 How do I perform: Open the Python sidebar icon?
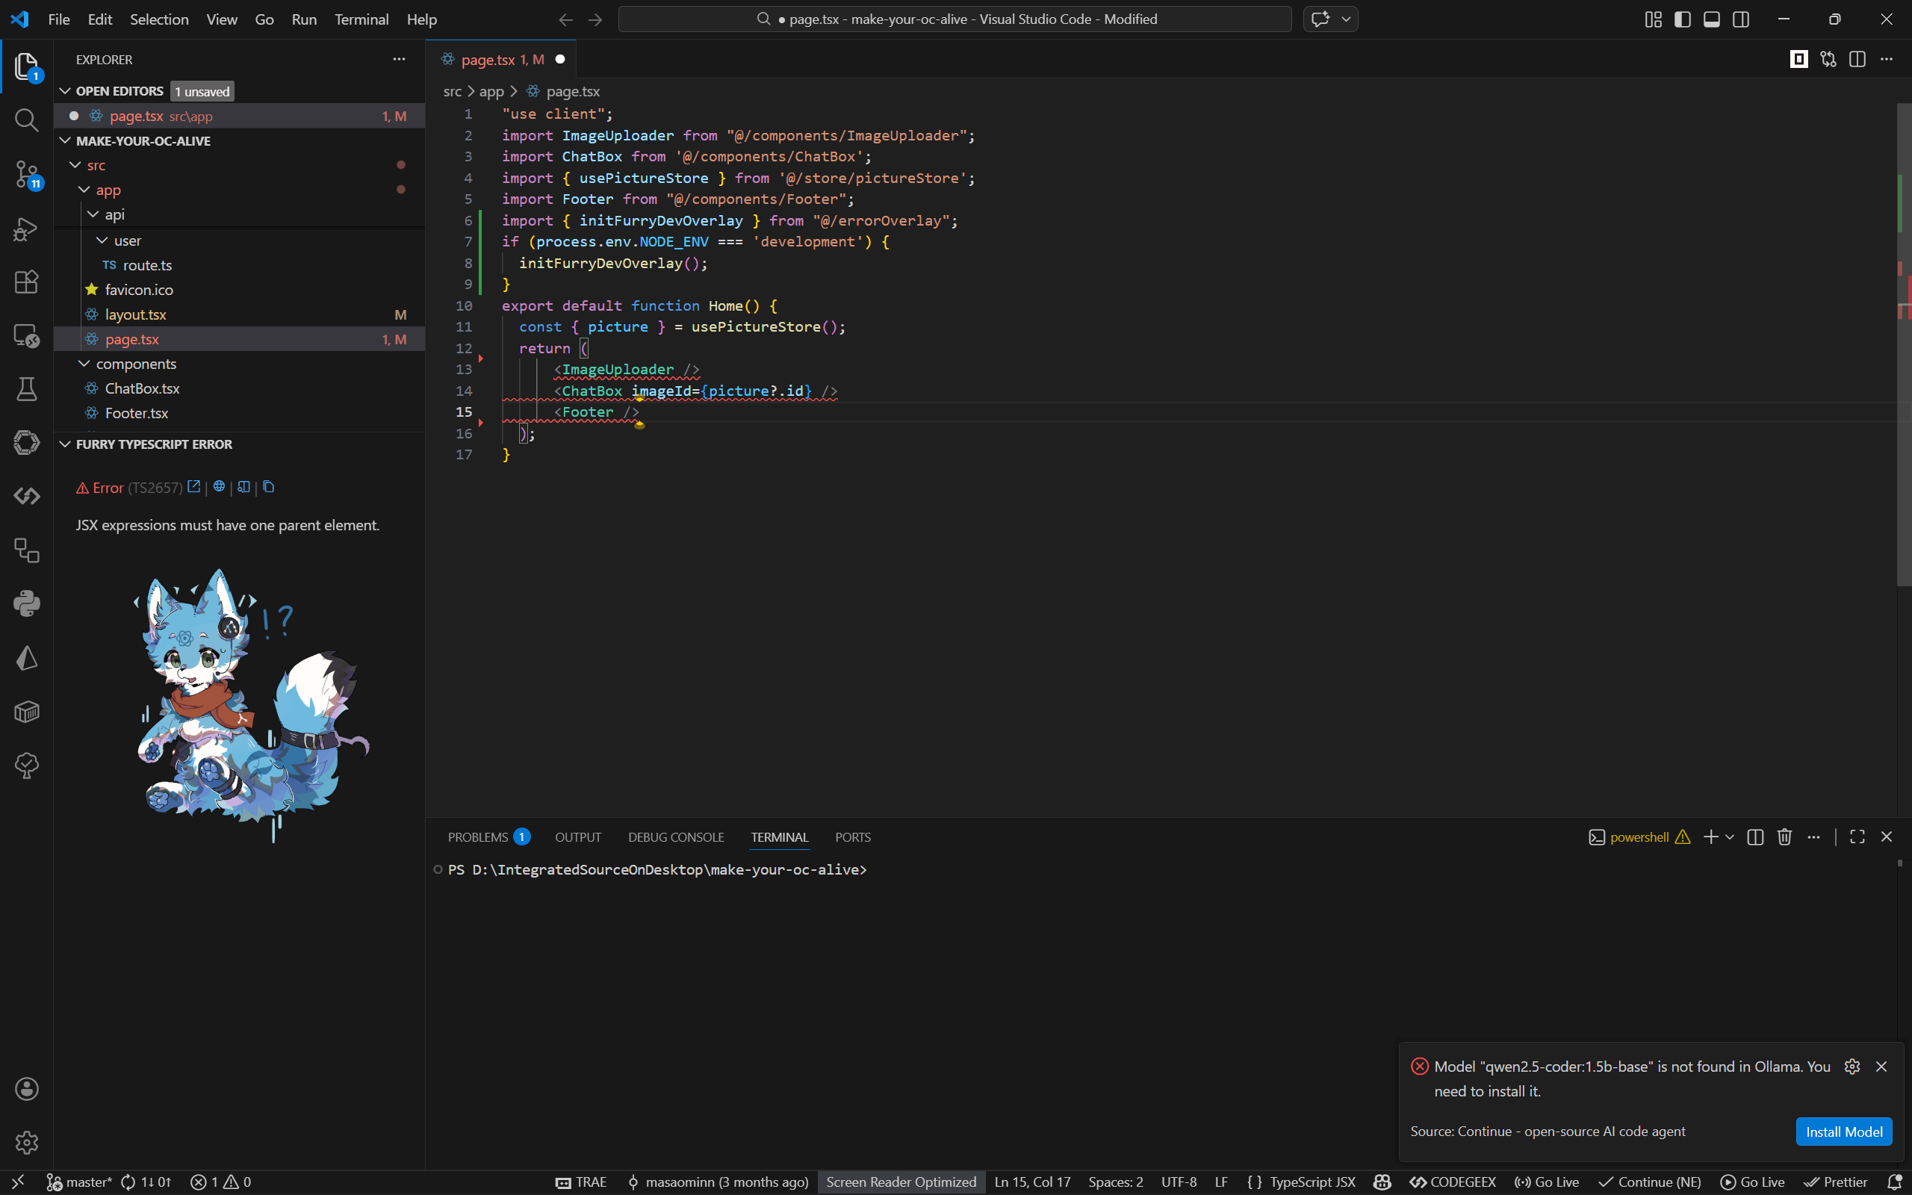tap(26, 603)
